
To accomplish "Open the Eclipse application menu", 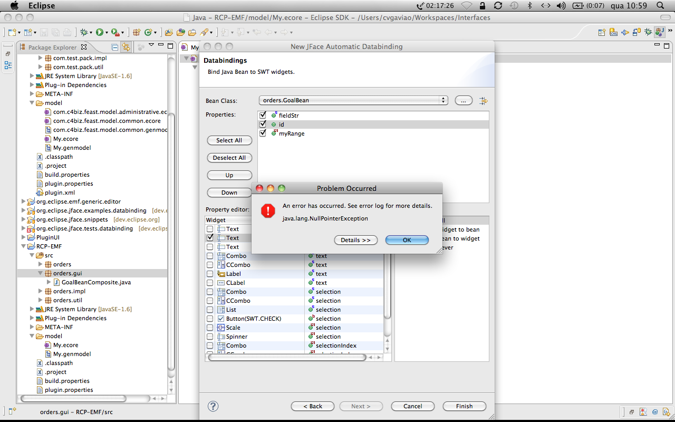I will coord(42,6).
